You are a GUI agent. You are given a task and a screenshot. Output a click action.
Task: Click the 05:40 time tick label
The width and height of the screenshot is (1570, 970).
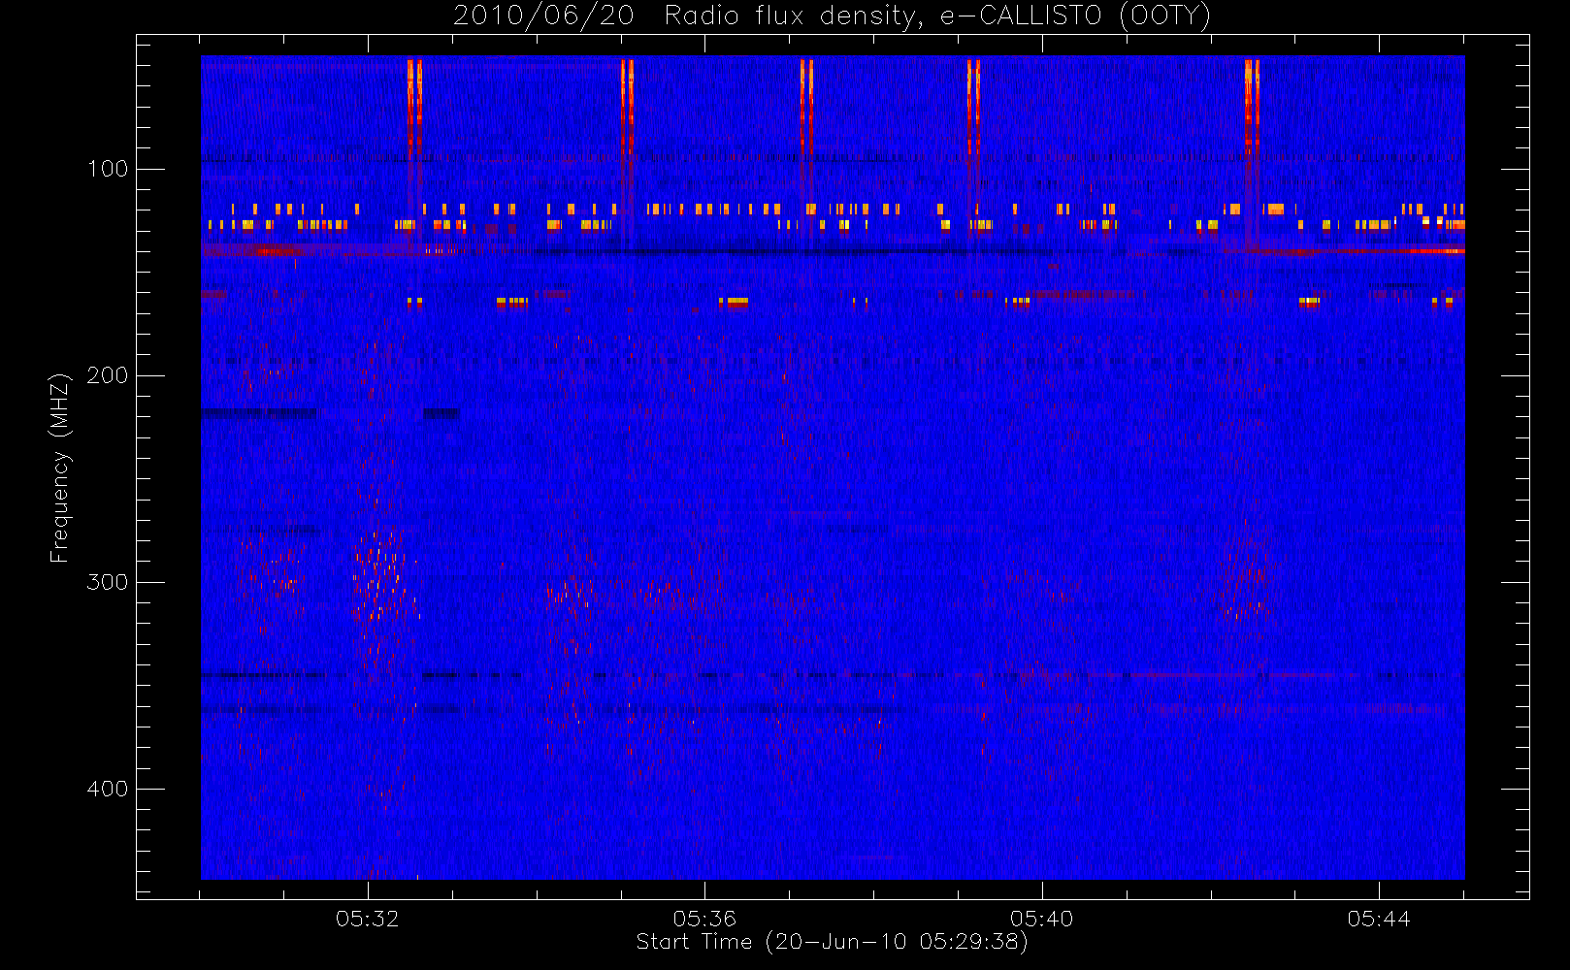click(x=1042, y=919)
